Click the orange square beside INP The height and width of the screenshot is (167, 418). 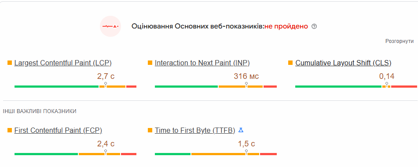tap(150, 63)
